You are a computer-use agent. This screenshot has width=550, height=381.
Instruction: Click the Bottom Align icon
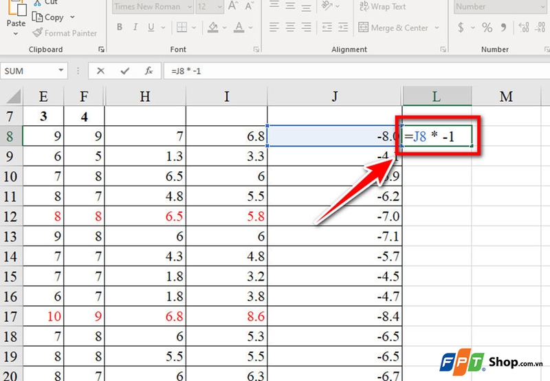click(306, 6)
